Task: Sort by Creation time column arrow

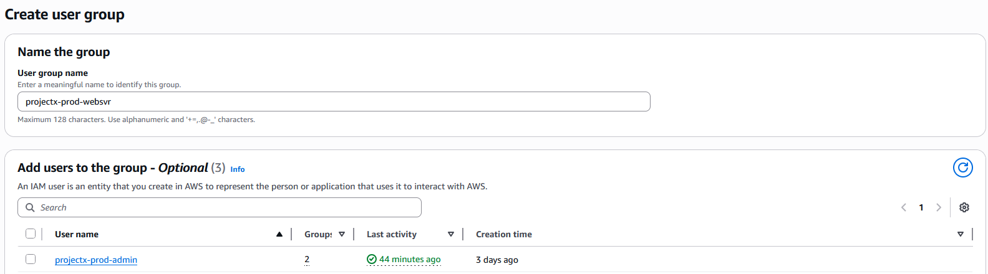Action: click(x=960, y=234)
